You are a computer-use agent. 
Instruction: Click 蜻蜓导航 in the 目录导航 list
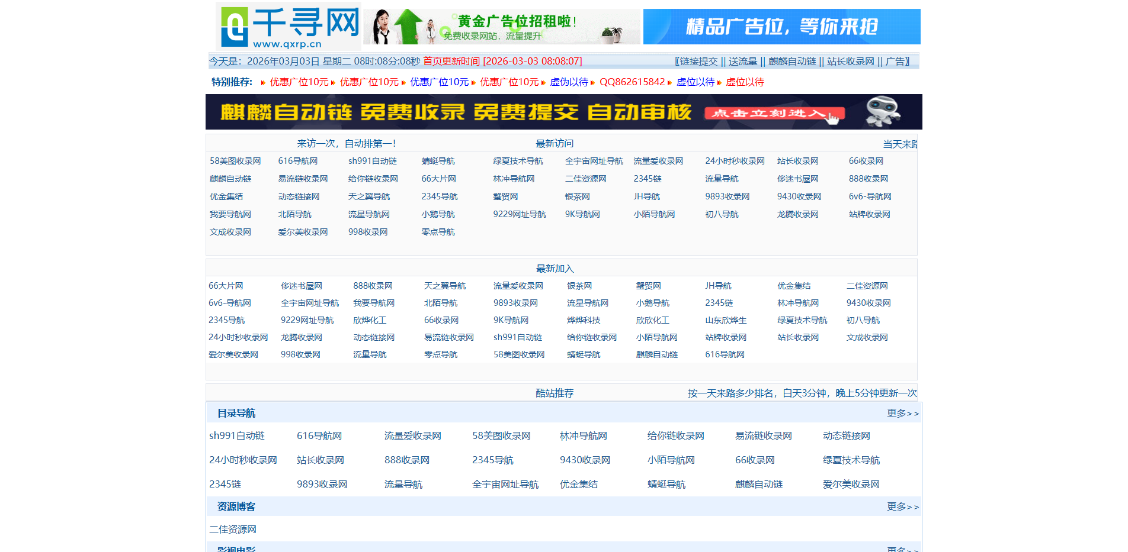point(668,484)
